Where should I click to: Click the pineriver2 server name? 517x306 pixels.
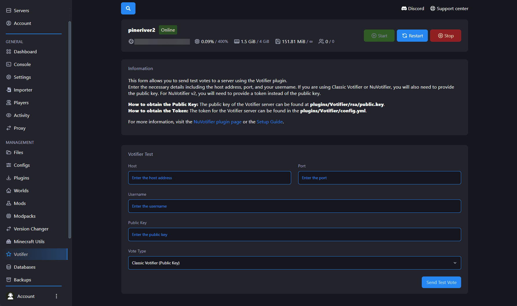(142, 30)
